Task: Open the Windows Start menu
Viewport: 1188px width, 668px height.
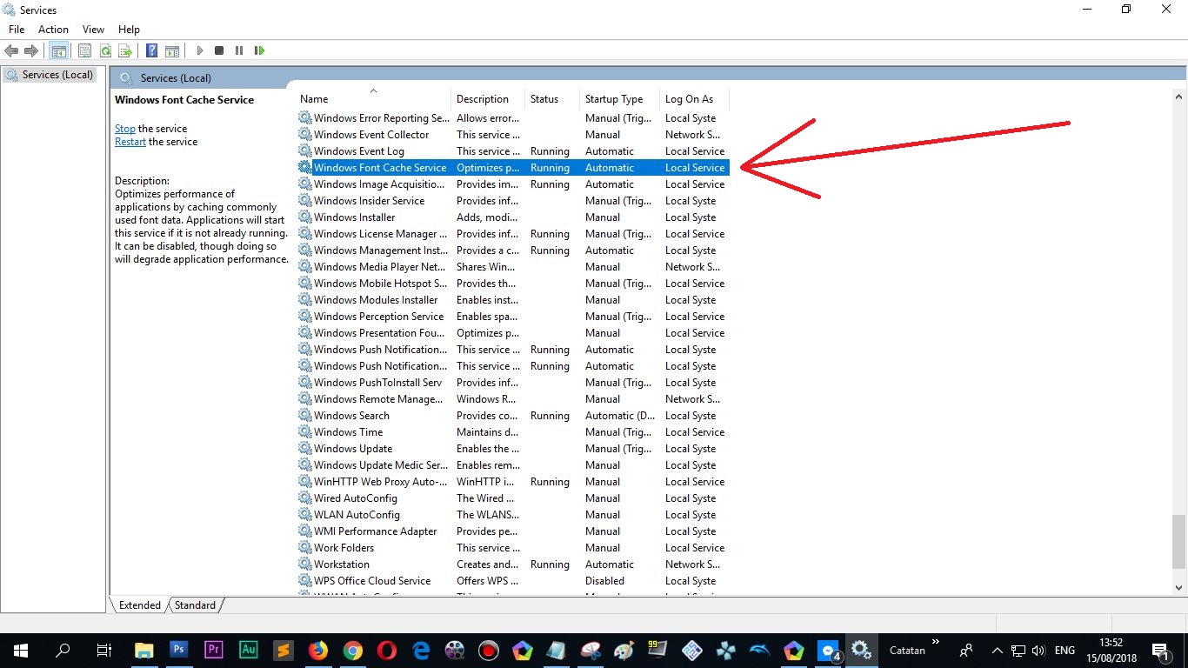Action: pyautogui.click(x=20, y=650)
